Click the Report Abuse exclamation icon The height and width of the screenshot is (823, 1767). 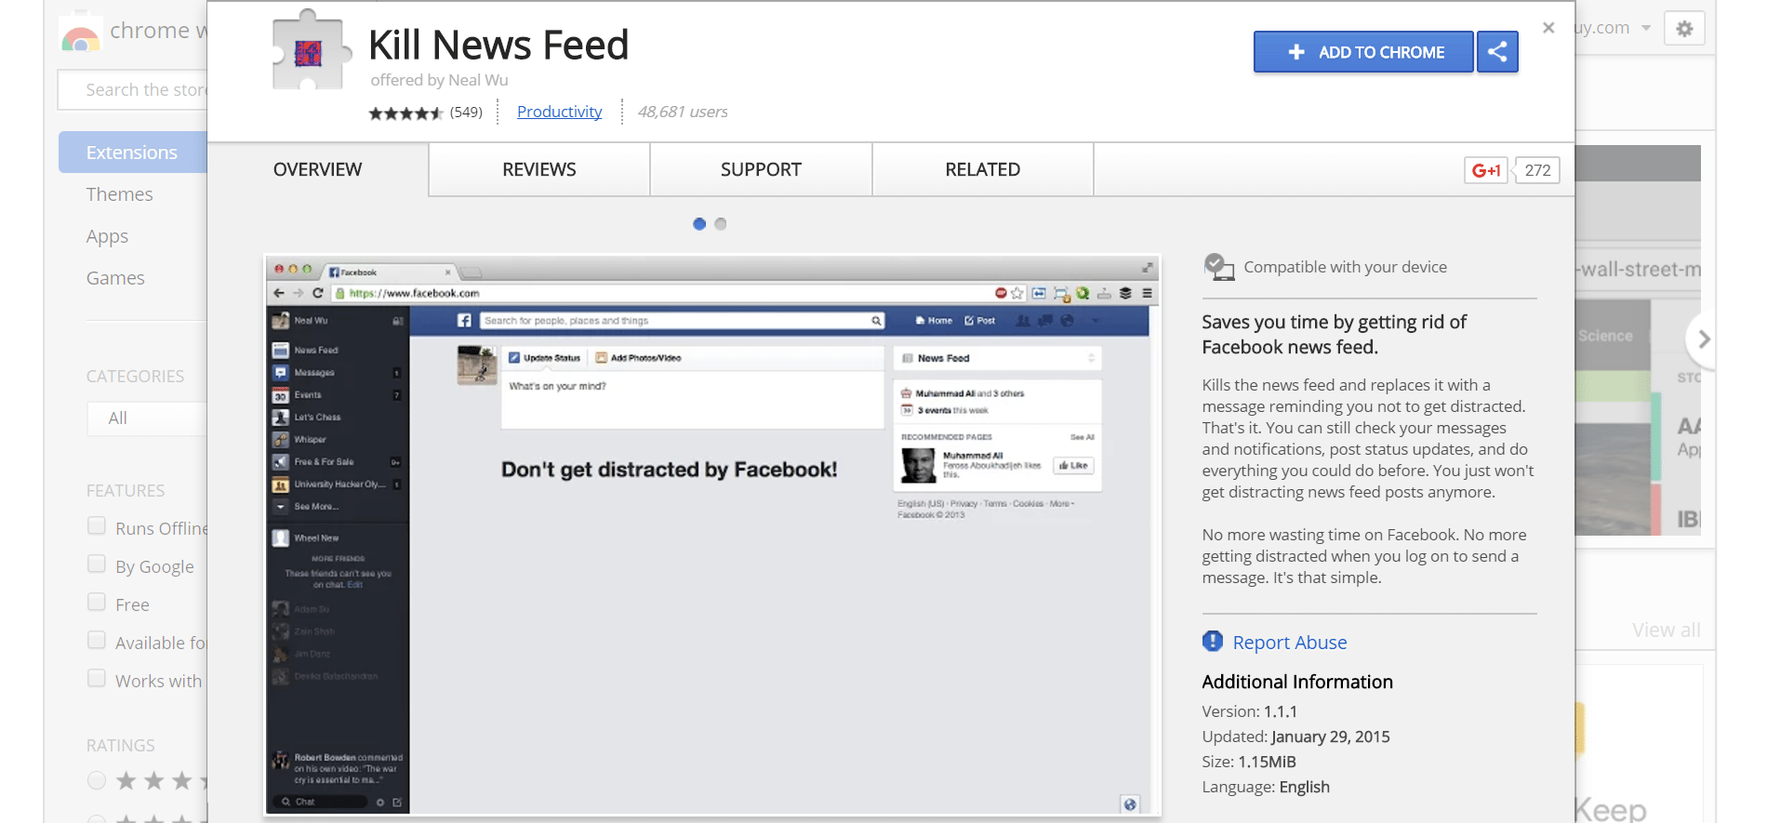[x=1213, y=641]
